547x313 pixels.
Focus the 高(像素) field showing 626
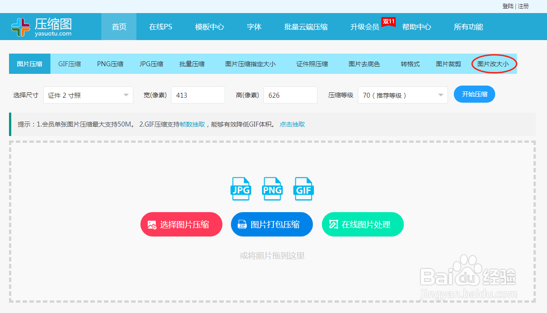click(x=290, y=95)
